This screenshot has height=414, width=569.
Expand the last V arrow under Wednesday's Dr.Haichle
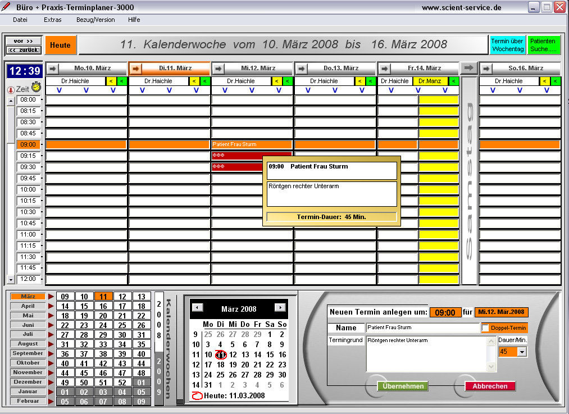click(279, 90)
